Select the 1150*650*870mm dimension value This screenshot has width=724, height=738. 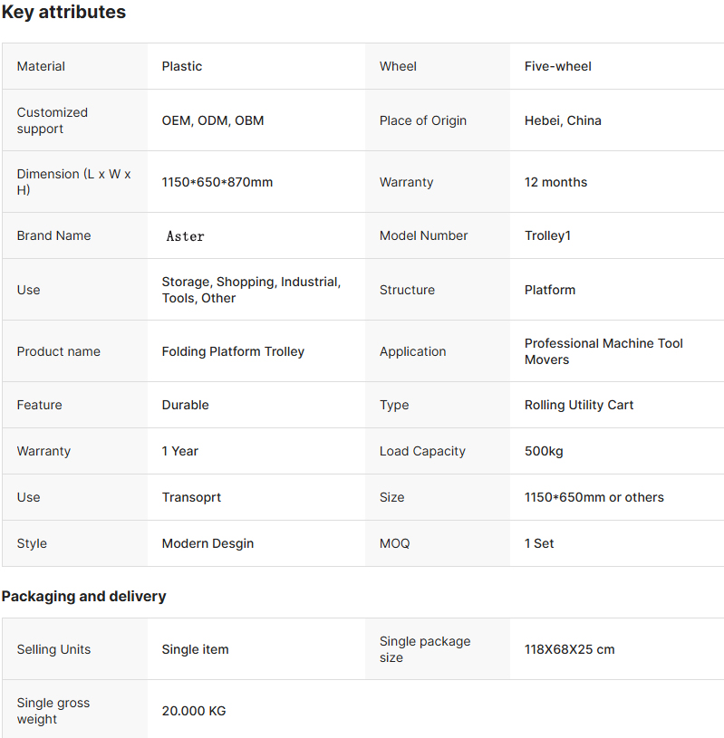pos(217,182)
